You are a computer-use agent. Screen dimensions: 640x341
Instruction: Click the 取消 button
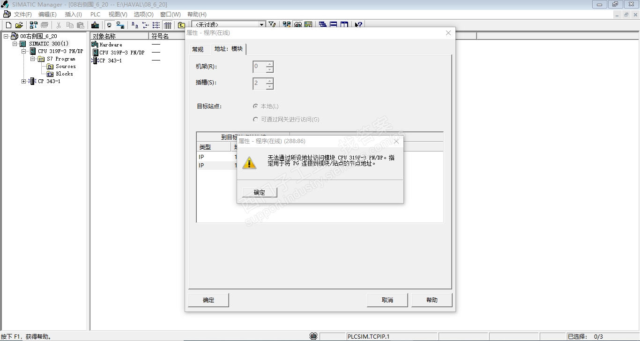[x=387, y=300]
